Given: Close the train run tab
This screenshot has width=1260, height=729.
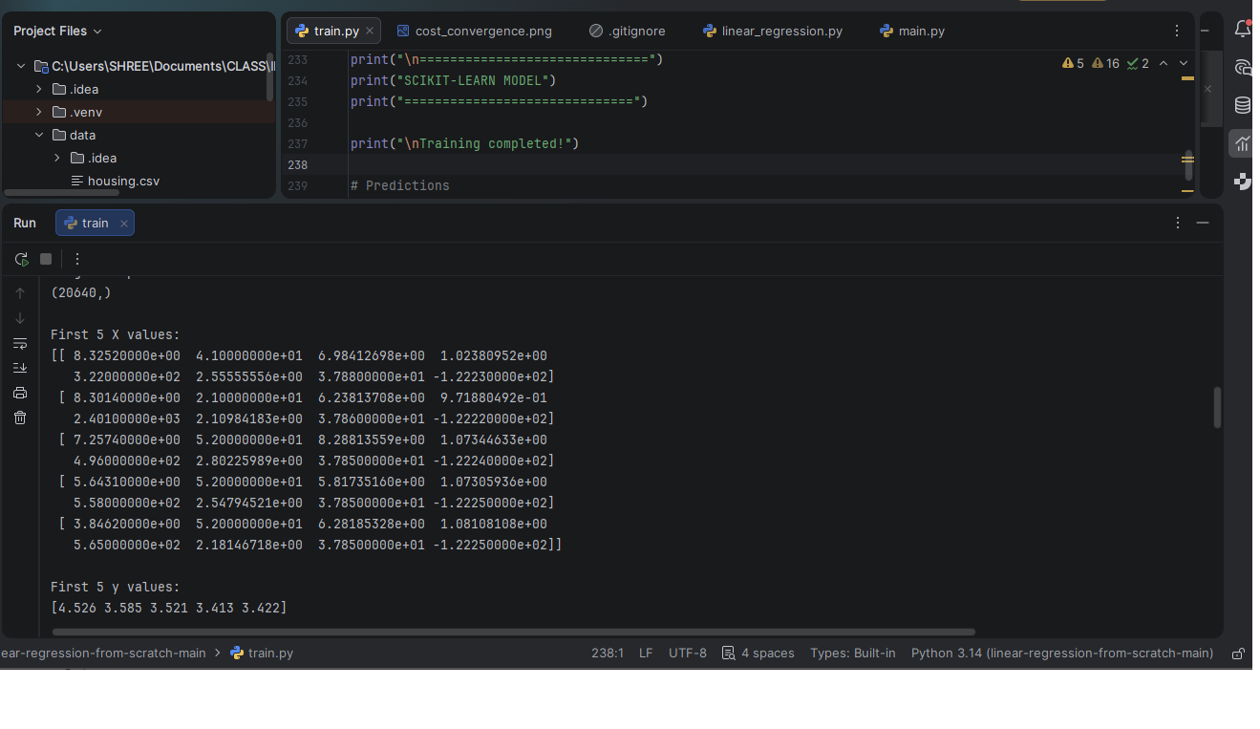Looking at the screenshot, I should tap(123, 223).
